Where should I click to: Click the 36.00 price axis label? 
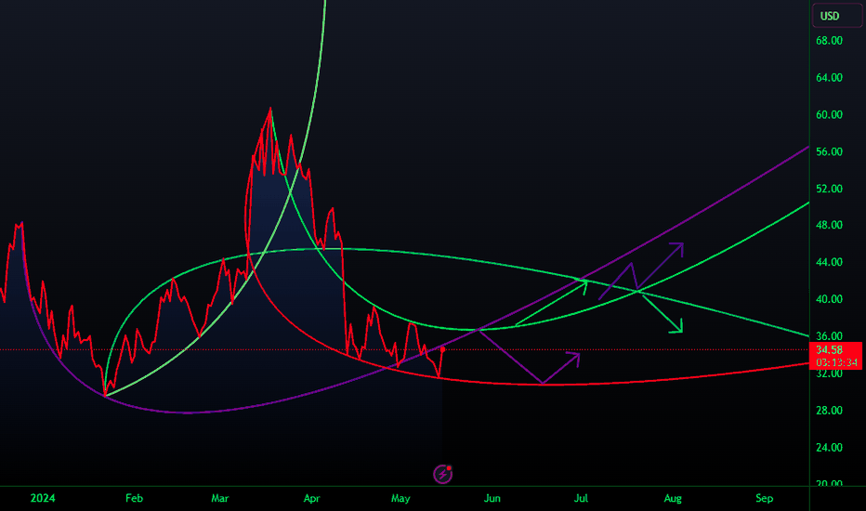[829, 336]
